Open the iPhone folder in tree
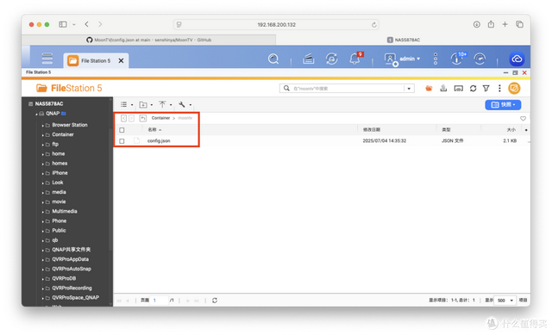Image resolution: width=552 pixels, height=335 pixels. pyautogui.click(x=60, y=173)
